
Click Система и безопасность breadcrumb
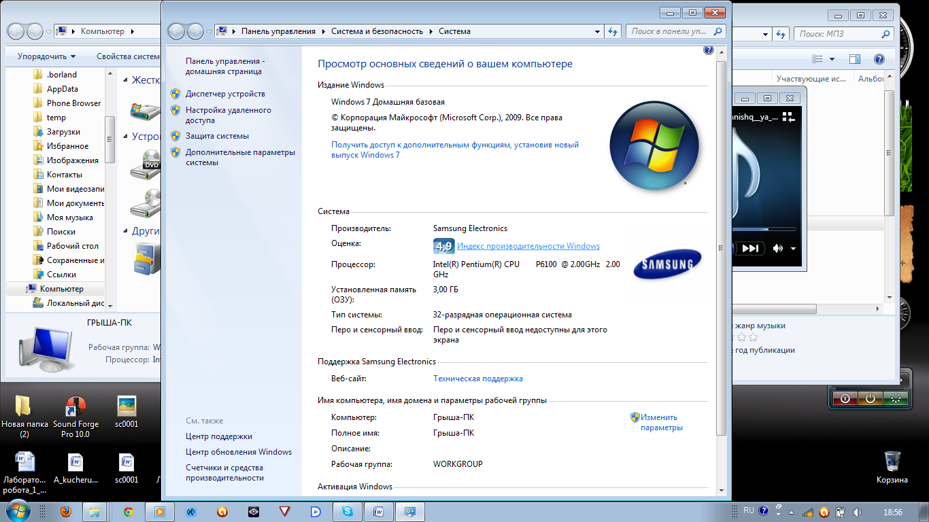377,31
